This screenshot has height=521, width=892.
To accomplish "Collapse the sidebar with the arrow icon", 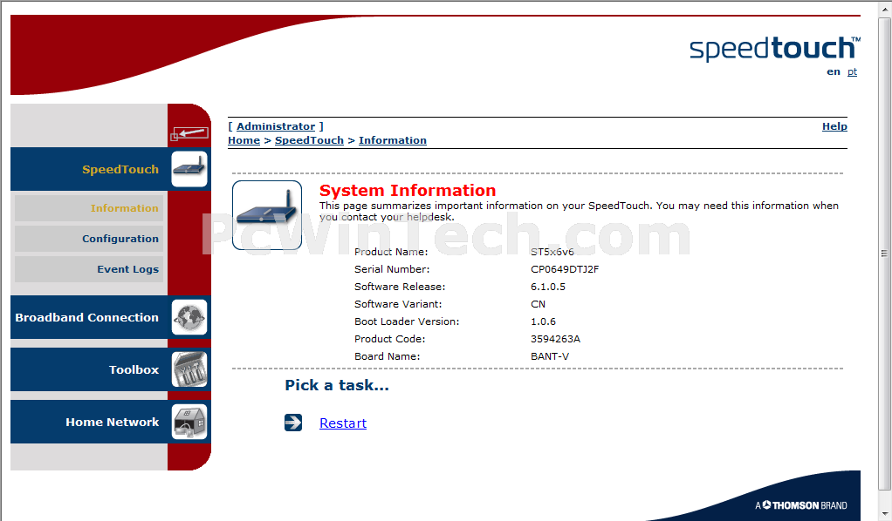I will click(x=189, y=134).
